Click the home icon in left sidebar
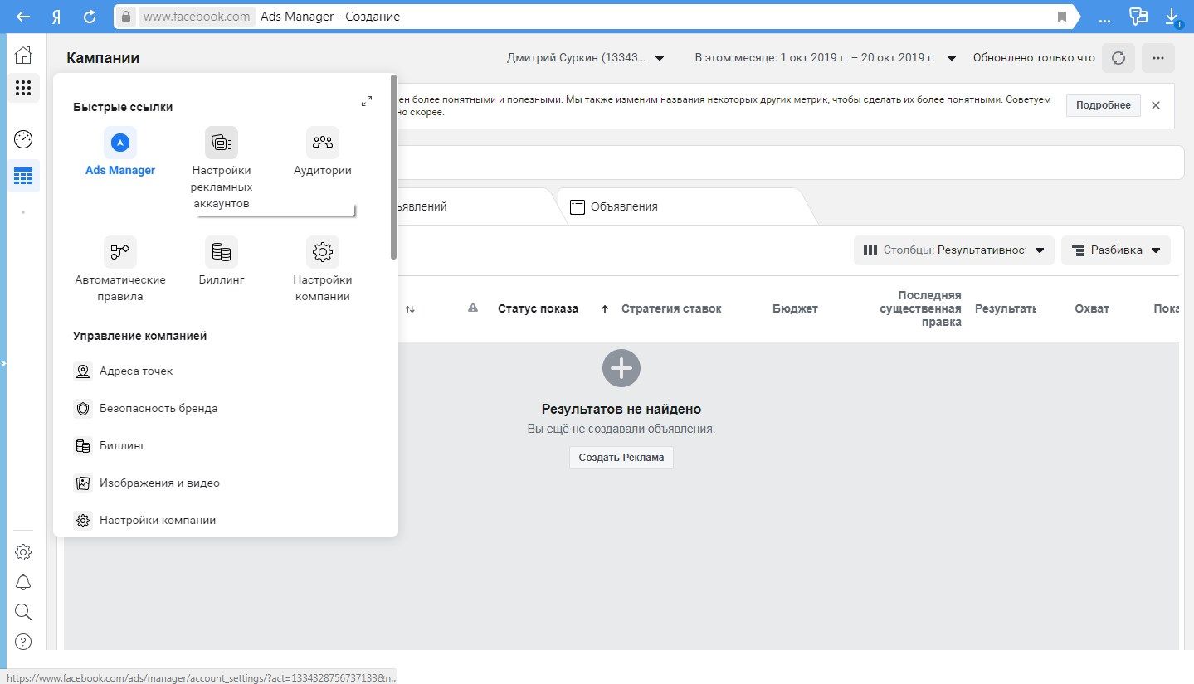Screen dimensions: 1194x684 (23, 56)
